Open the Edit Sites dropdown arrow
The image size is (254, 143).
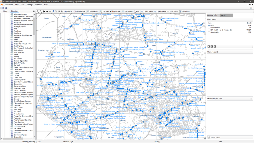click(x=110, y=11)
